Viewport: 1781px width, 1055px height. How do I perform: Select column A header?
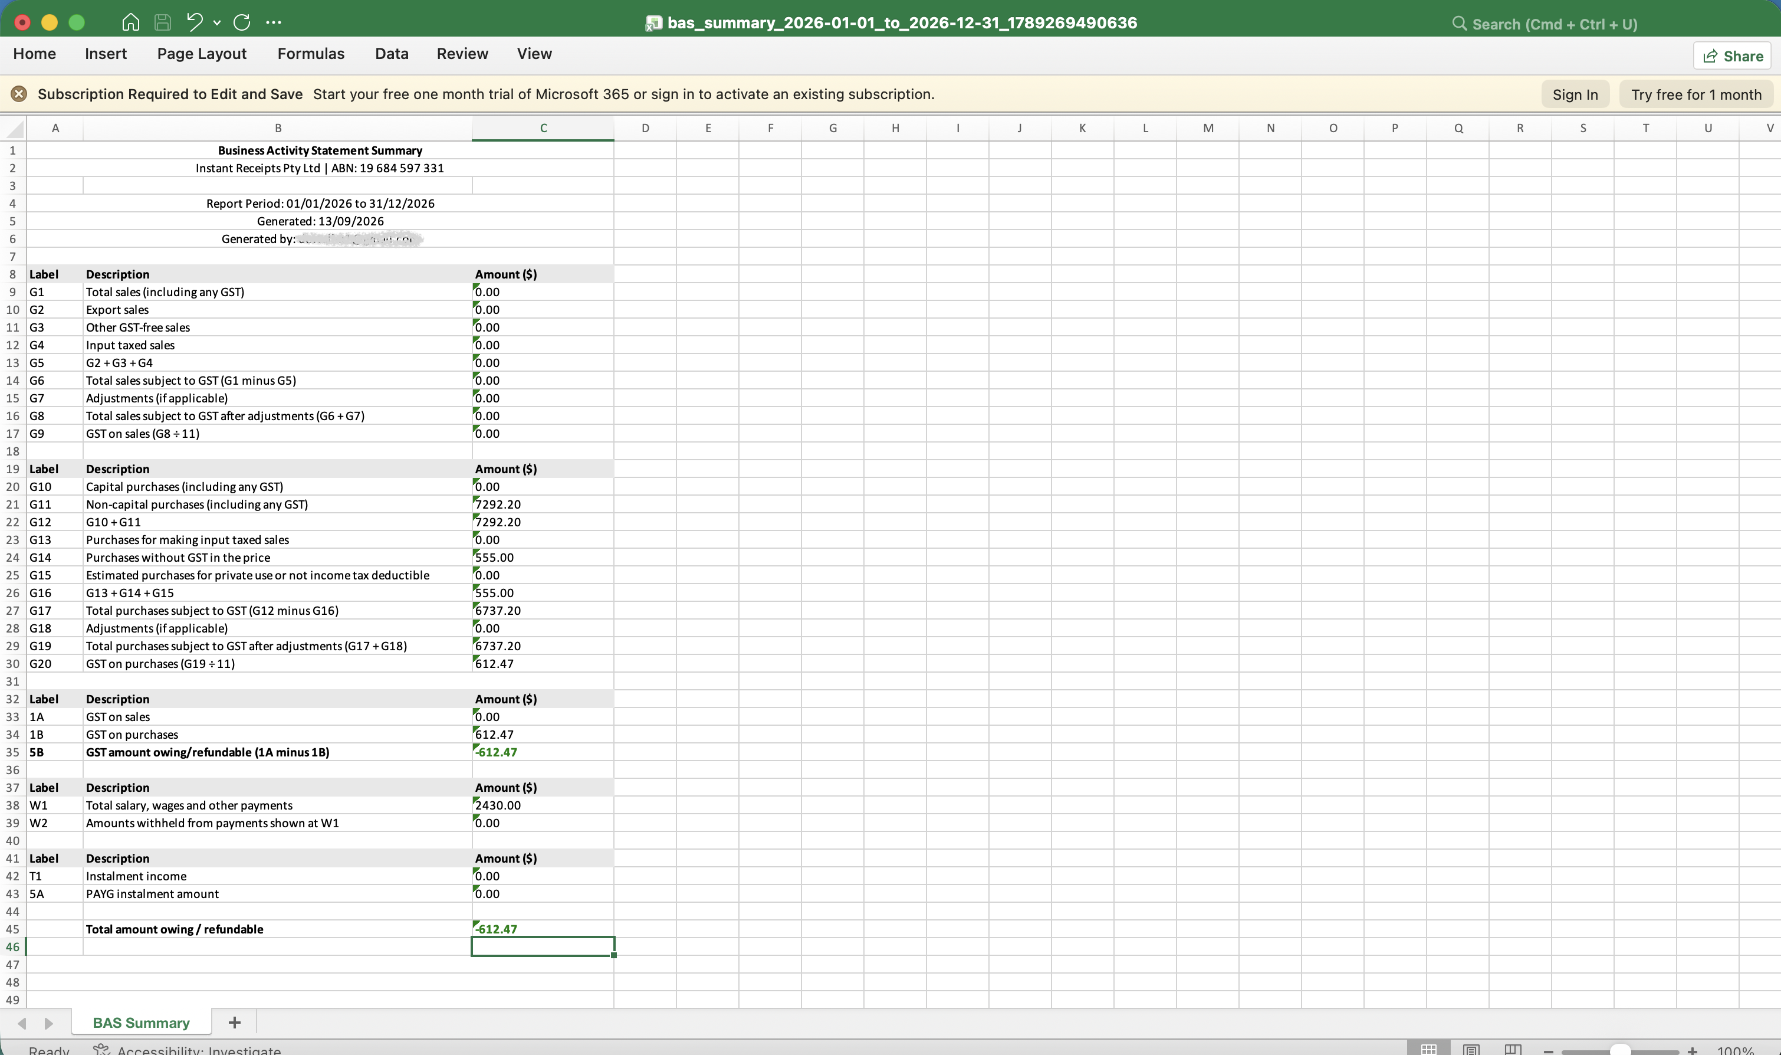tap(55, 129)
